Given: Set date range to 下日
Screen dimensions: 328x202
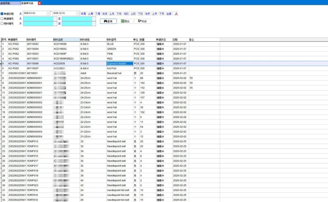Looking at the screenshot, I should [140, 14].
